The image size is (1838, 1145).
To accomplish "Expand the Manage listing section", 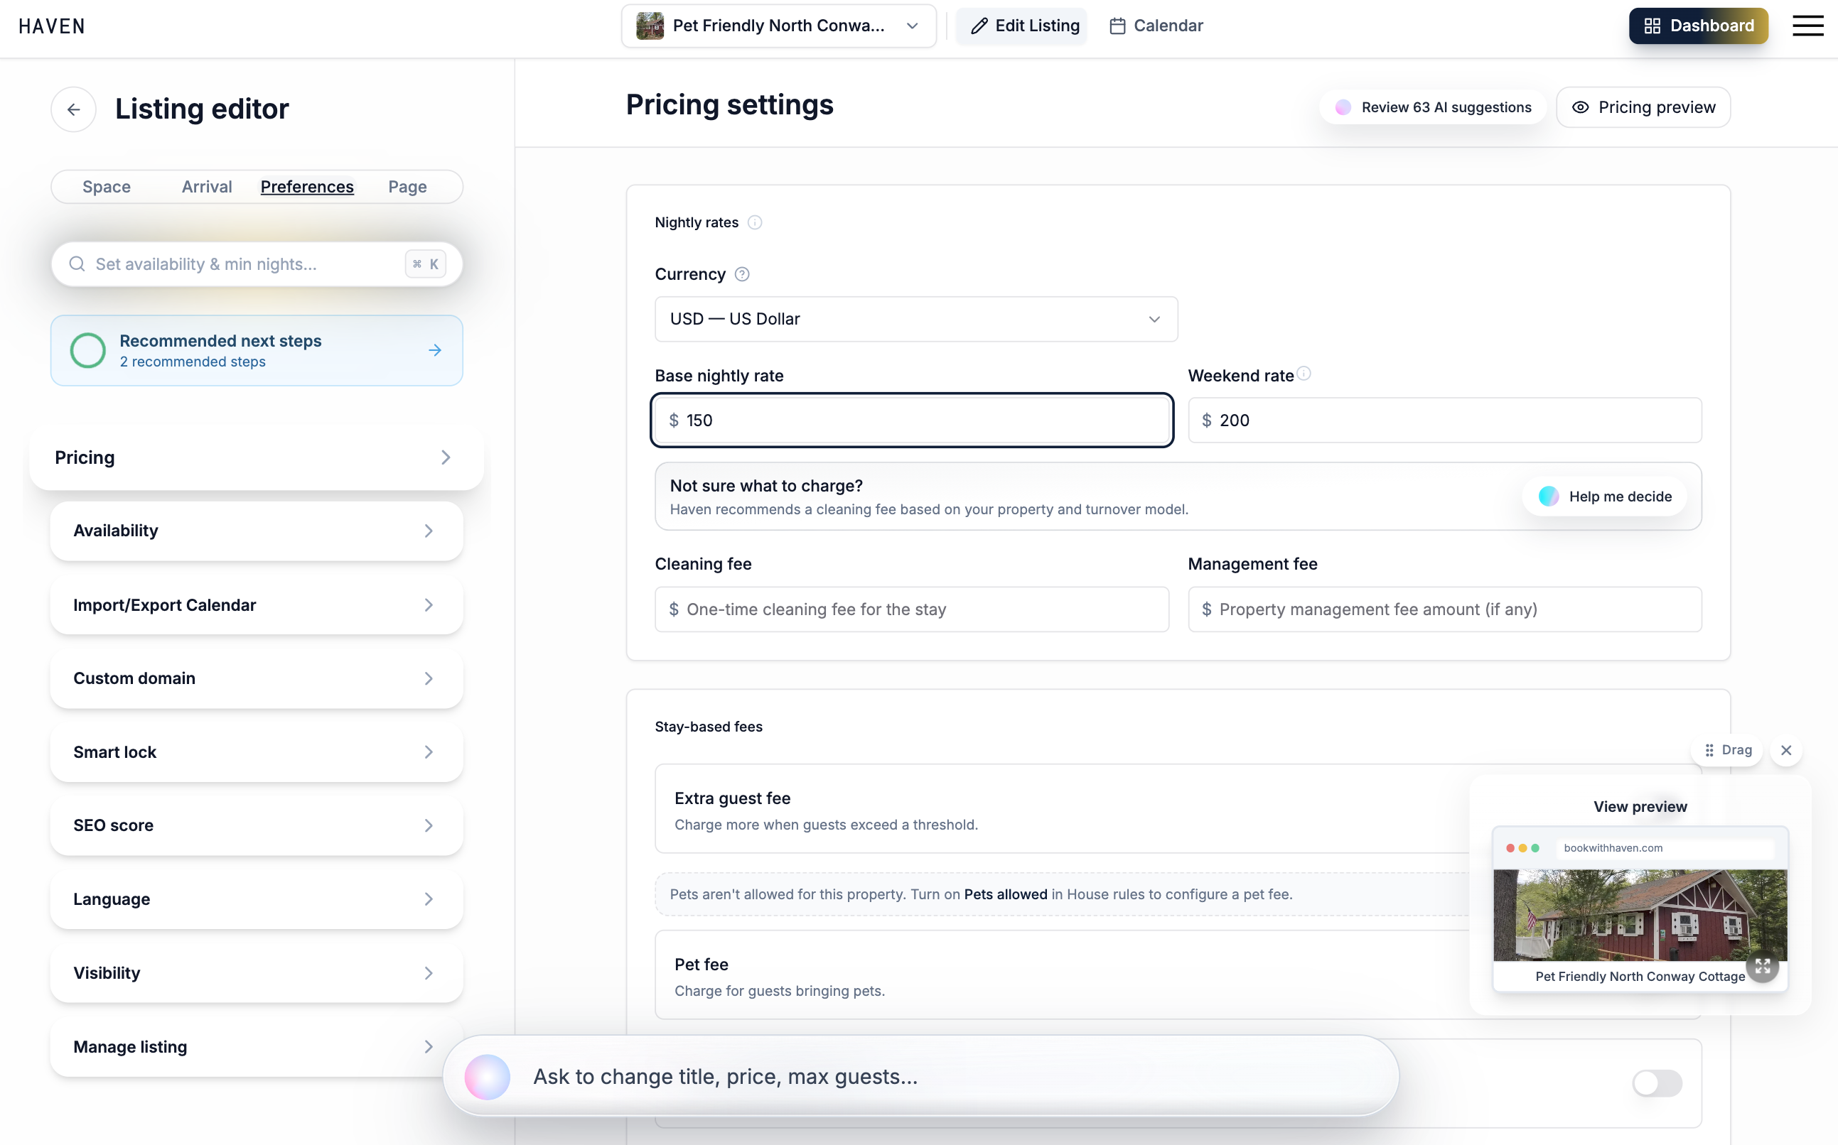I will pos(256,1046).
